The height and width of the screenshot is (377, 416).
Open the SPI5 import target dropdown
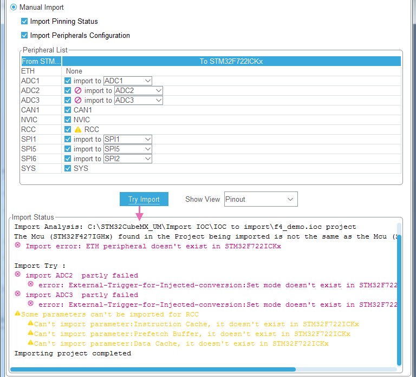[128, 149]
